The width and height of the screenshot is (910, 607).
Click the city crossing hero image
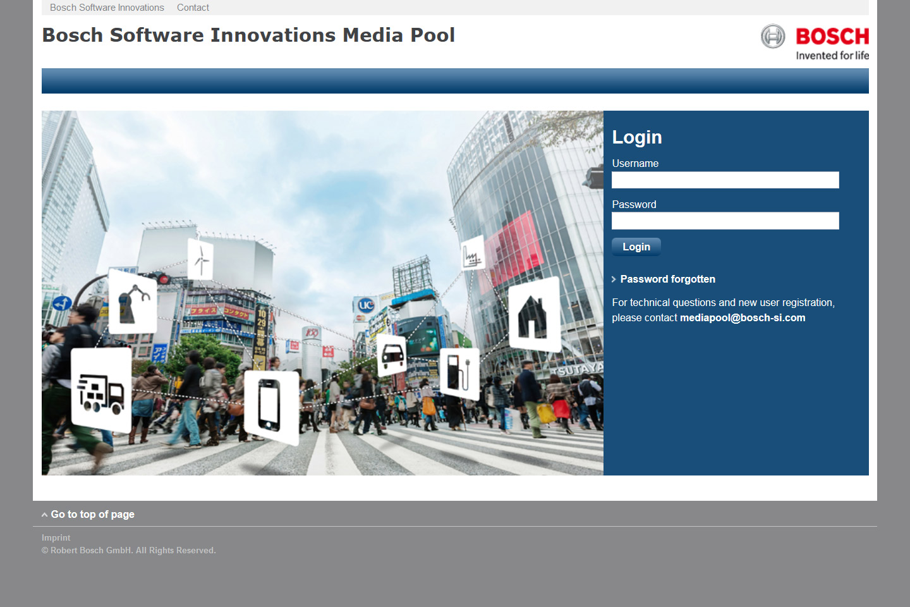tap(322, 293)
